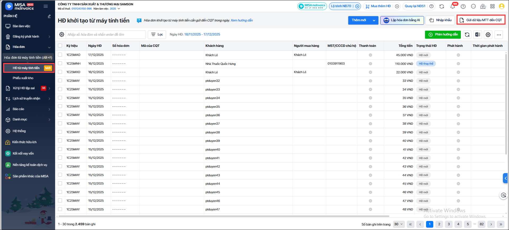
Task: Tick the select-all checkbox in the table header
Action: (60, 46)
